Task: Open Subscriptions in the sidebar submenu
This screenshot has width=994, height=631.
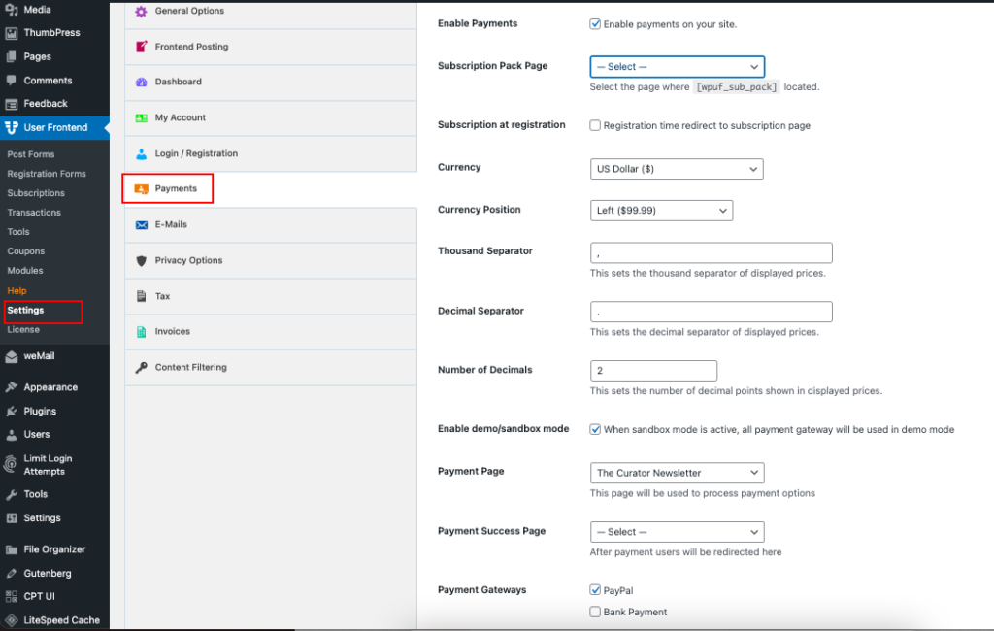Action: tap(36, 193)
